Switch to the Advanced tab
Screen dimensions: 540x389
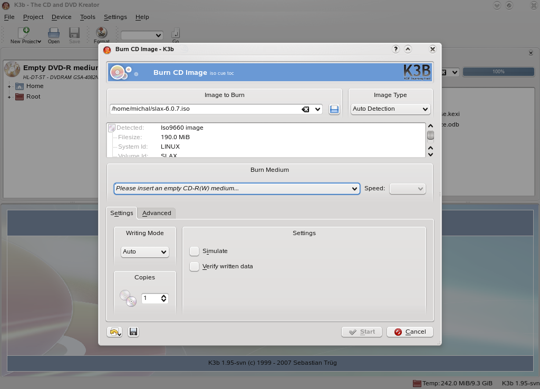pos(157,213)
